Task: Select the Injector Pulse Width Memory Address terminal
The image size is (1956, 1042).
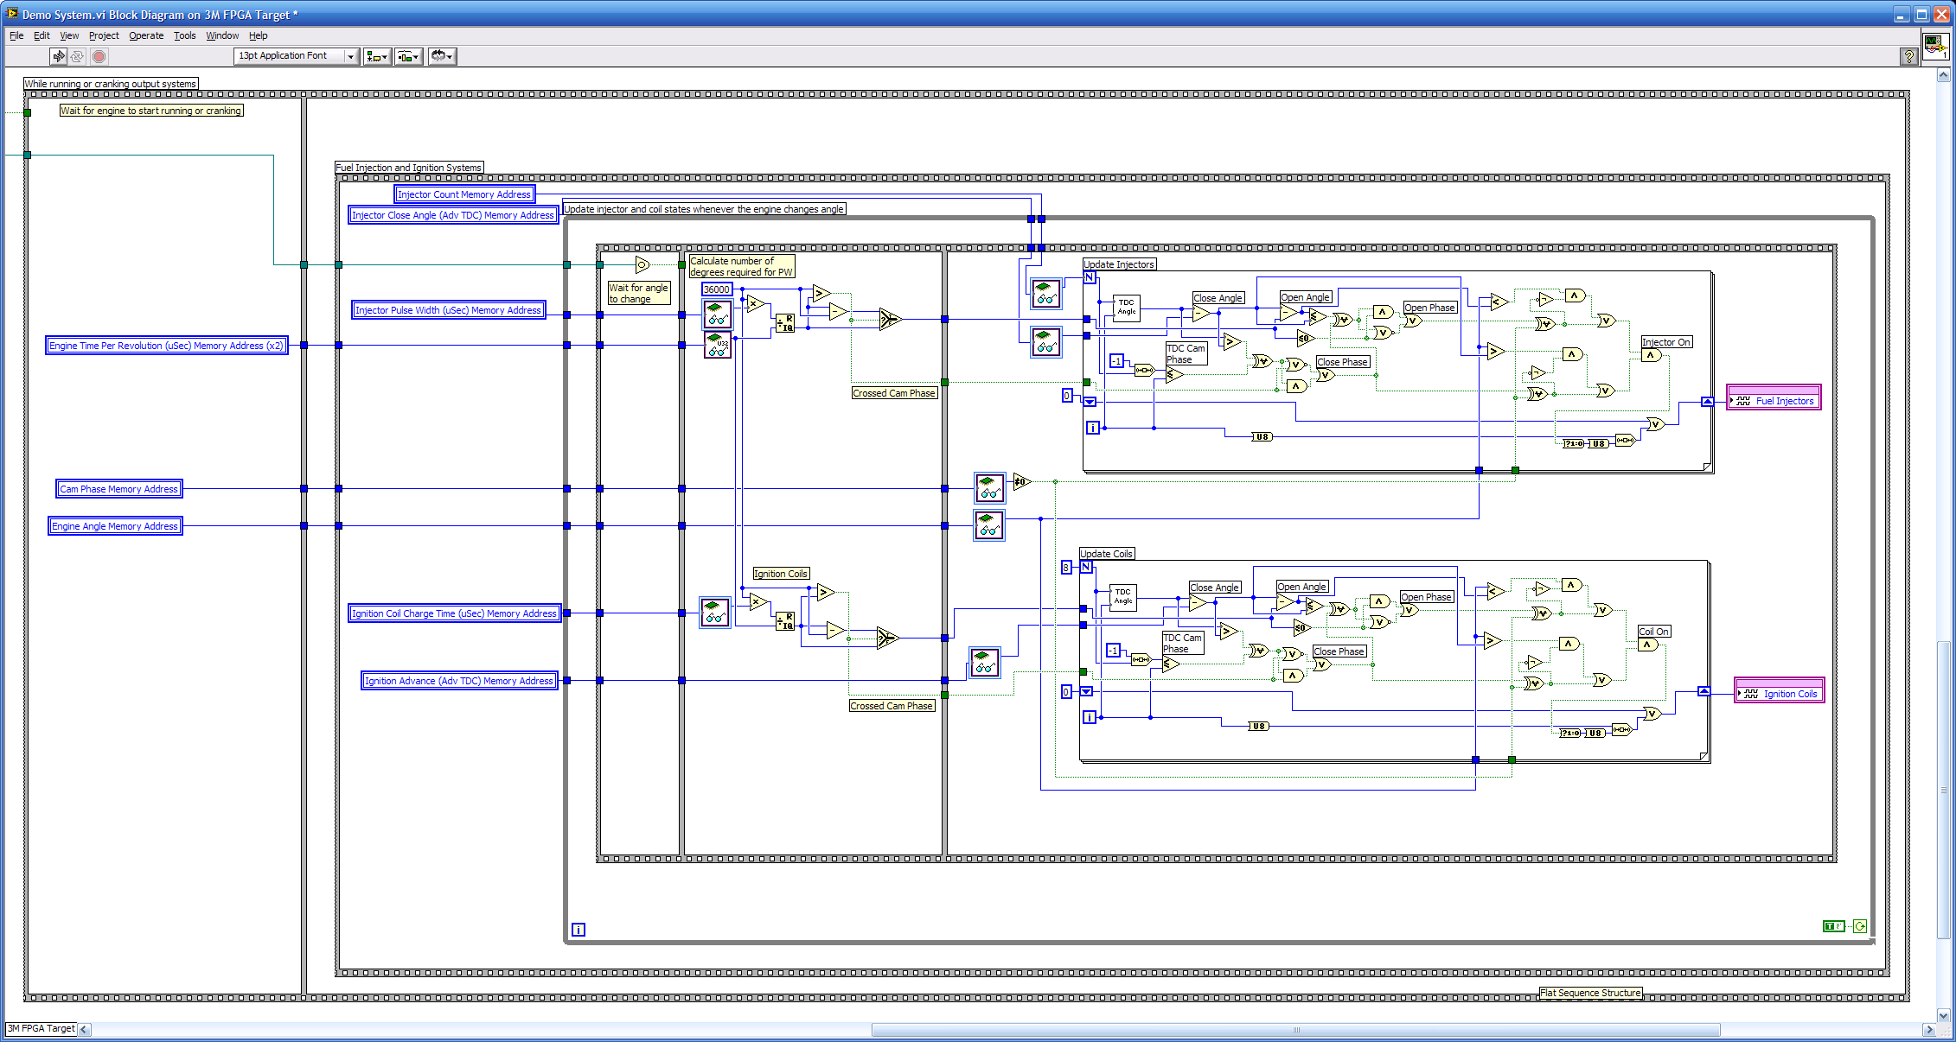Action: [449, 310]
